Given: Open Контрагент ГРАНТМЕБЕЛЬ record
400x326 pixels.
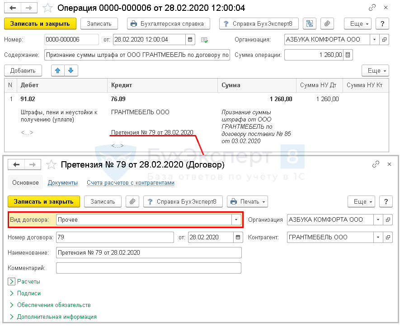Looking at the screenshot, I should point(388,238).
